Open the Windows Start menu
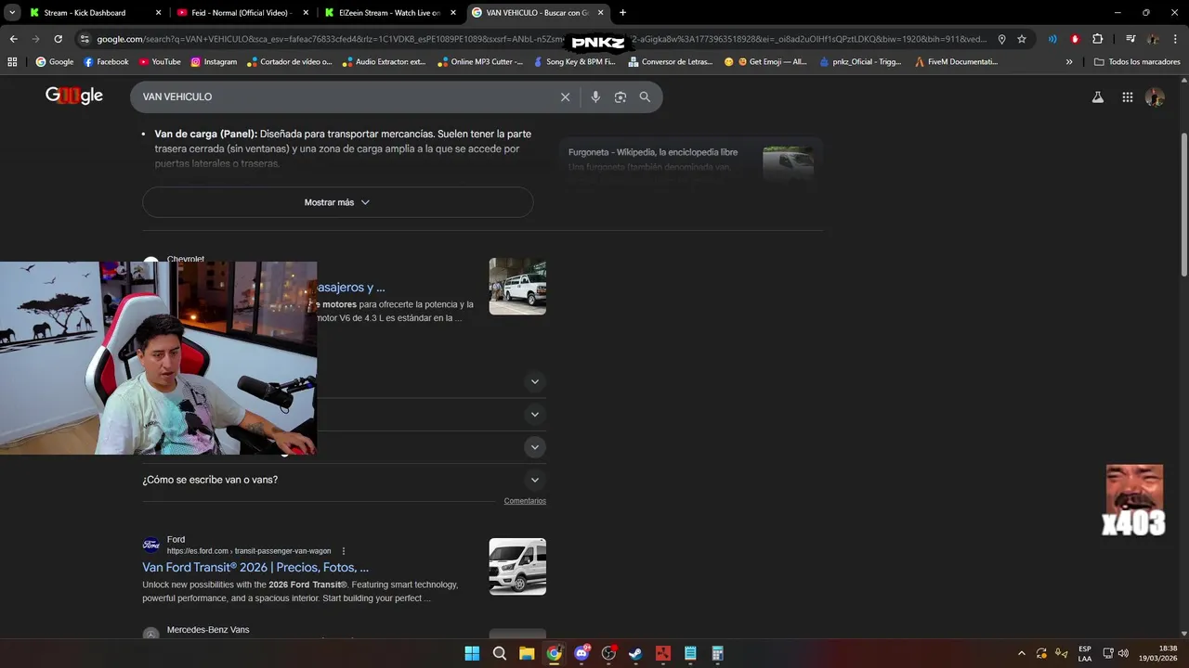The width and height of the screenshot is (1189, 668). [472, 653]
